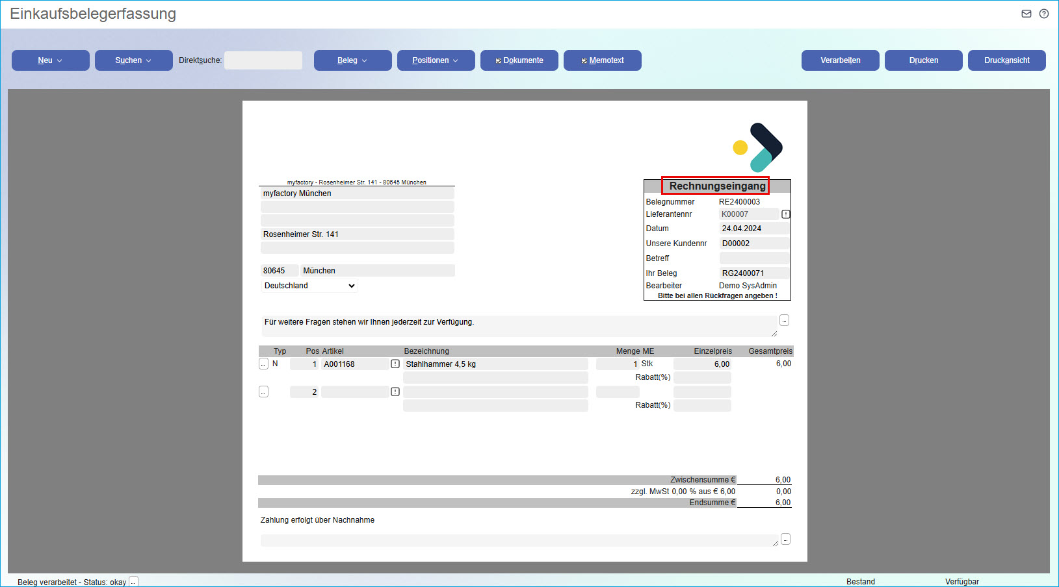Click the Bezeichnung field Stahlhammer 4,5 kg
The width and height of the screenshot is (1059, 587).
tap(495, 364)
